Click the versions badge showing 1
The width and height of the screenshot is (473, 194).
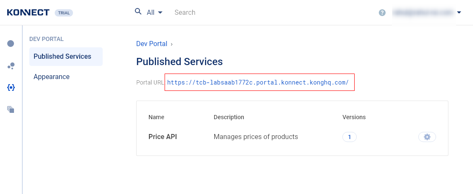349,137
